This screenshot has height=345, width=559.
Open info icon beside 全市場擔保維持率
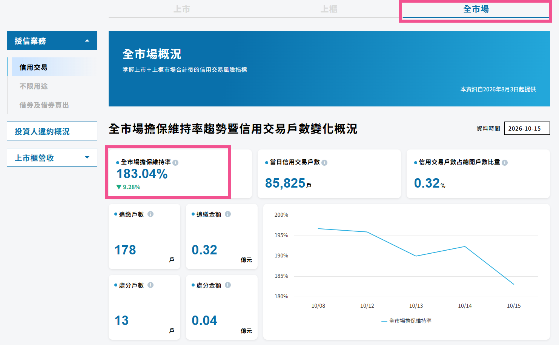[175, 163]
